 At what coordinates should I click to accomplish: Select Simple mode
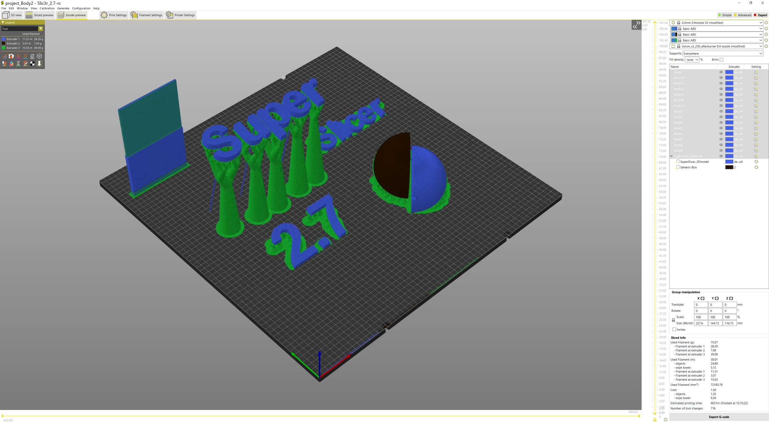(725, 15)
